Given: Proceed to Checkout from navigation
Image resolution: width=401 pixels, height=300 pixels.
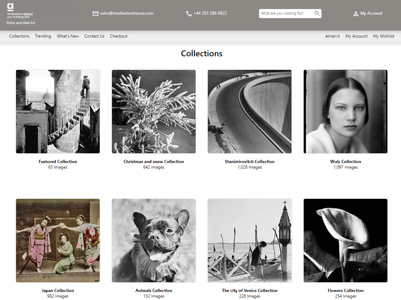Looking at the screenshot, I should [119, 36].
